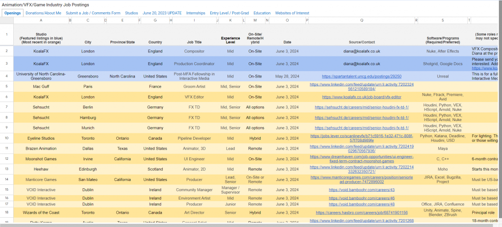Image resolution: width=502 pixels, height=227 pixels.
Task: Open the Mac Guff LinkedIn post link
Action: [361, 87]
